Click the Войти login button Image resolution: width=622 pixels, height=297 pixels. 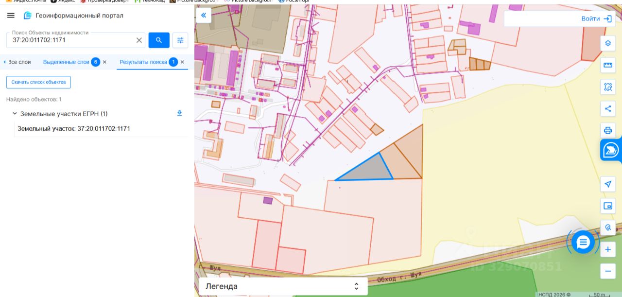coord(597,19)
